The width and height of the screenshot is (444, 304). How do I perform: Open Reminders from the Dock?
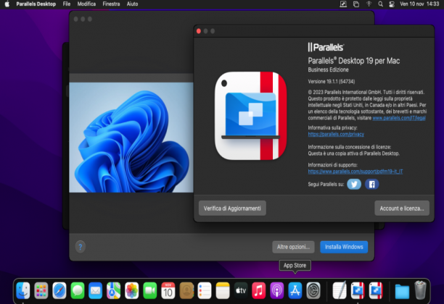coord(205,290)
